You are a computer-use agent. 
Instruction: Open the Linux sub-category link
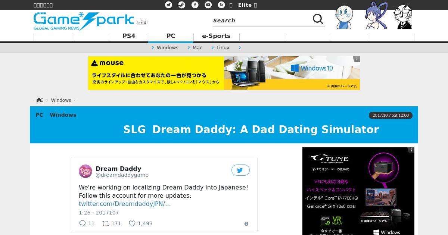coord(223,48)
